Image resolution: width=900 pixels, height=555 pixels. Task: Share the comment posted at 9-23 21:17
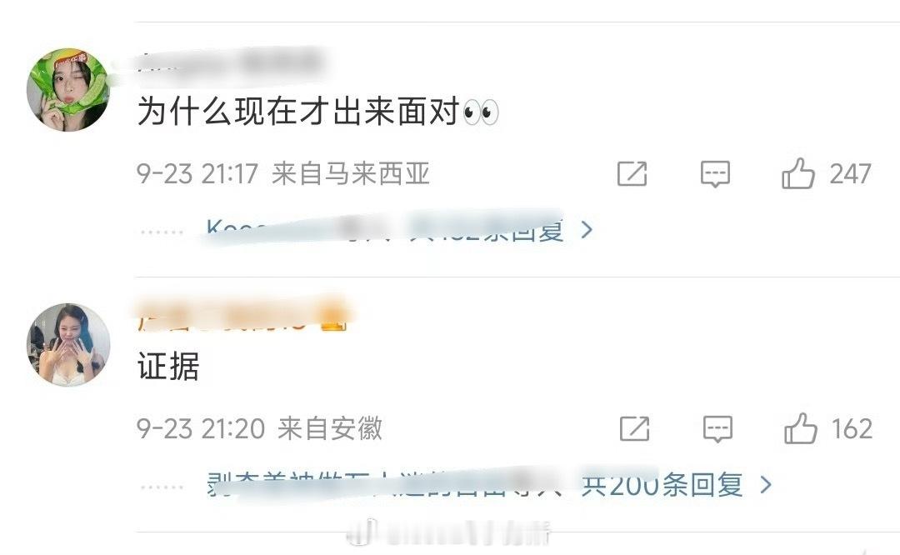click(632, 173)
